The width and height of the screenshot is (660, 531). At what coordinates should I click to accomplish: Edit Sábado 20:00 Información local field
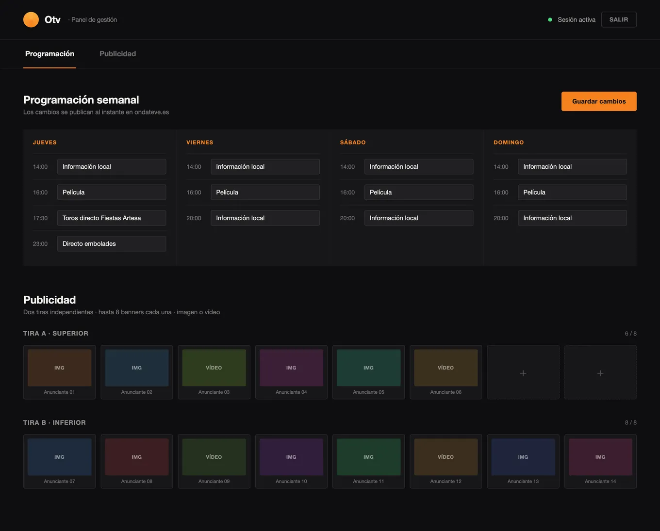[419, 218]
